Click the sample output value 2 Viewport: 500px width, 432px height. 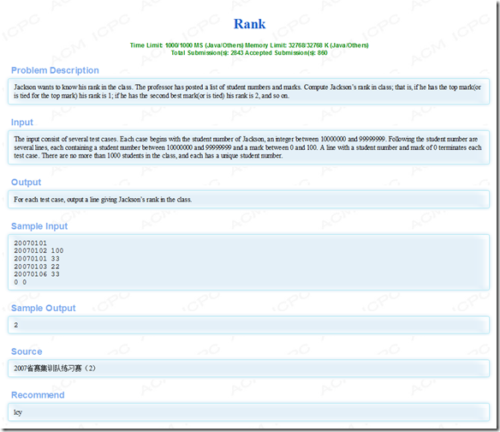[x=16, y=325]
